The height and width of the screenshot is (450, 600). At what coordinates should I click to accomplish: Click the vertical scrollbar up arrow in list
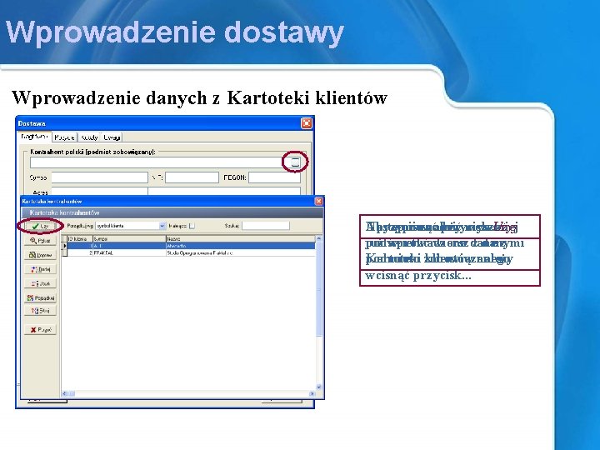[318, 239]
